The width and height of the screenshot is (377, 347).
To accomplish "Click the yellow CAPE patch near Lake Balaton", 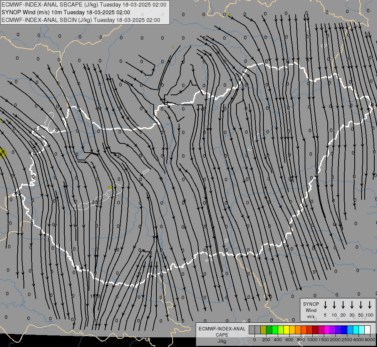I will [111, 188].
